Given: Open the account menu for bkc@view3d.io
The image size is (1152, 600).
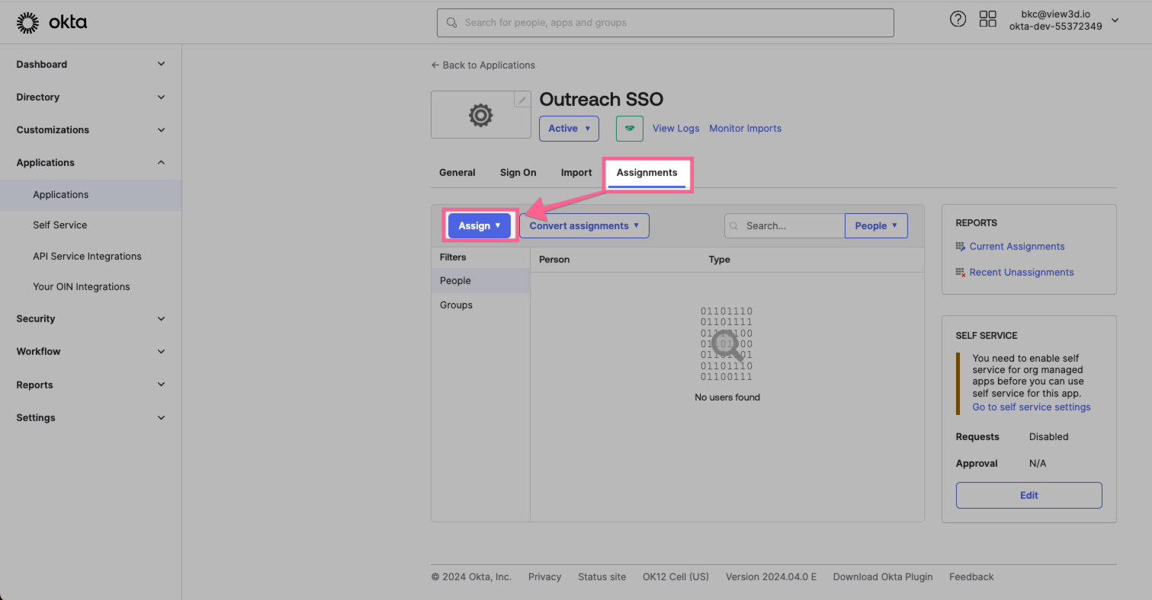Looking at the screenshot, I should tap(1064, 21).
